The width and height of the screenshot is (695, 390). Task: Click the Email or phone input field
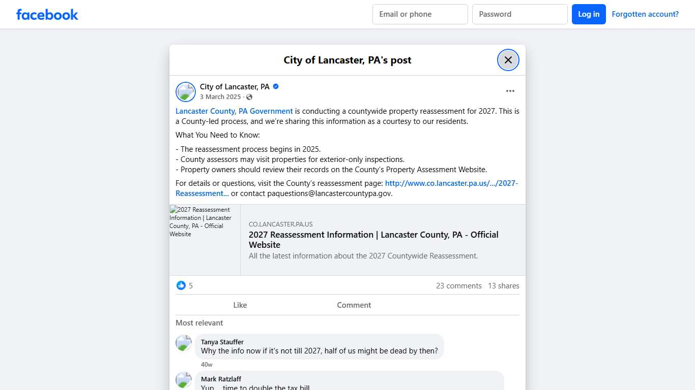pos(420,14)
